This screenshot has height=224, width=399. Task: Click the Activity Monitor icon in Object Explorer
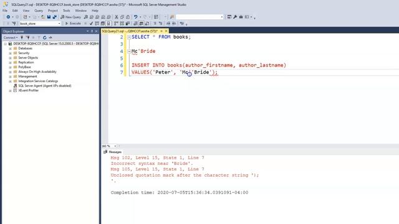click(x=50, y=37)
